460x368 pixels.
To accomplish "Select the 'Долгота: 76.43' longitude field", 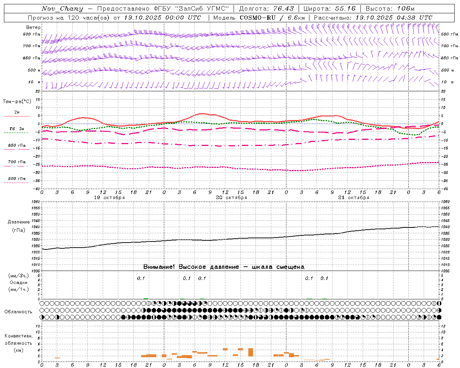I will (266, 9).
